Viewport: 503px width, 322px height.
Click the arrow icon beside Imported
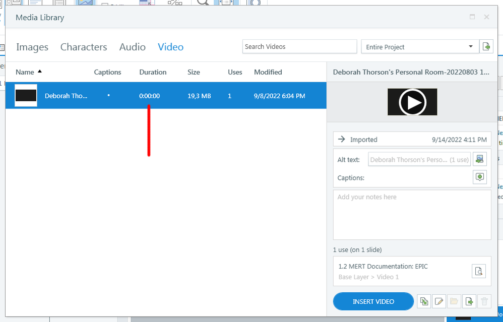[x=342, y=139]
